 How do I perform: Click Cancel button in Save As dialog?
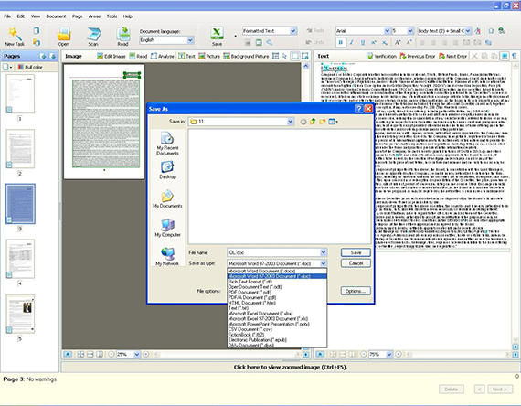[x=356, y=263]
